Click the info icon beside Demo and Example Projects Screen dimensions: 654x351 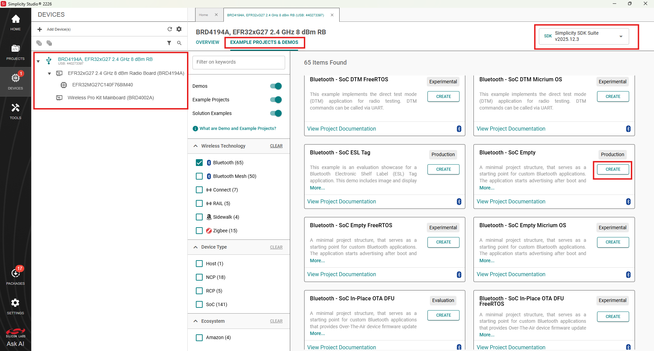click(195, 129)
